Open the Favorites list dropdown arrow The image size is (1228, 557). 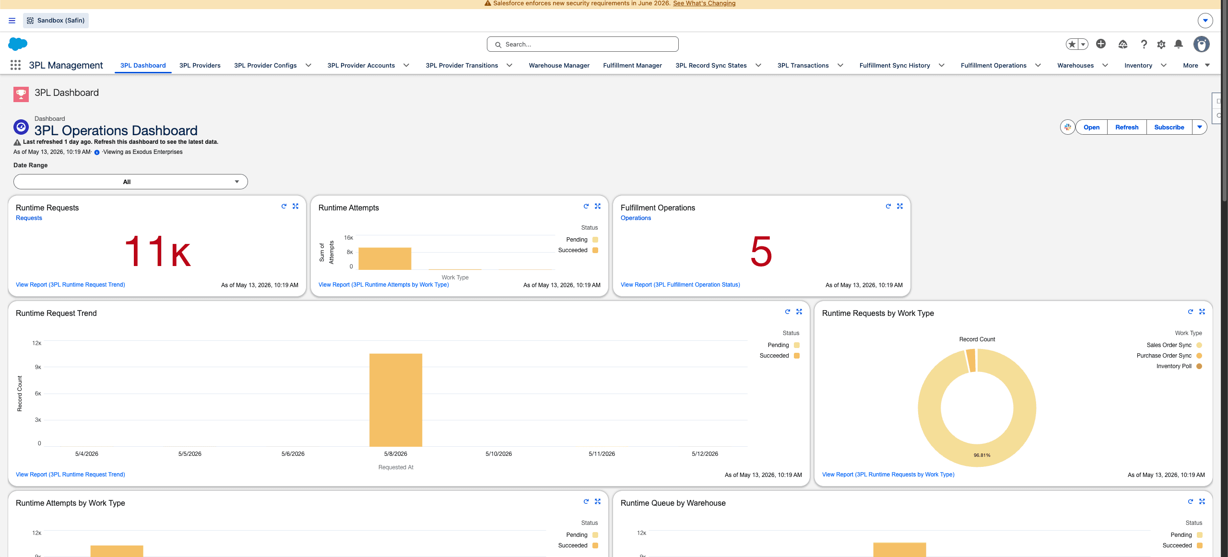1083,44
